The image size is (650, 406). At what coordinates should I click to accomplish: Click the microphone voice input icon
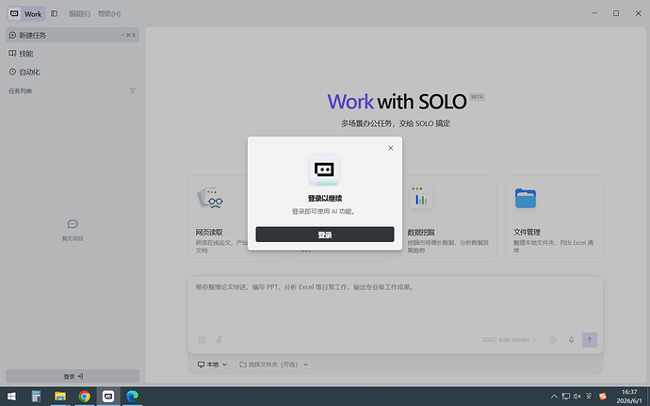click(571, 340)
